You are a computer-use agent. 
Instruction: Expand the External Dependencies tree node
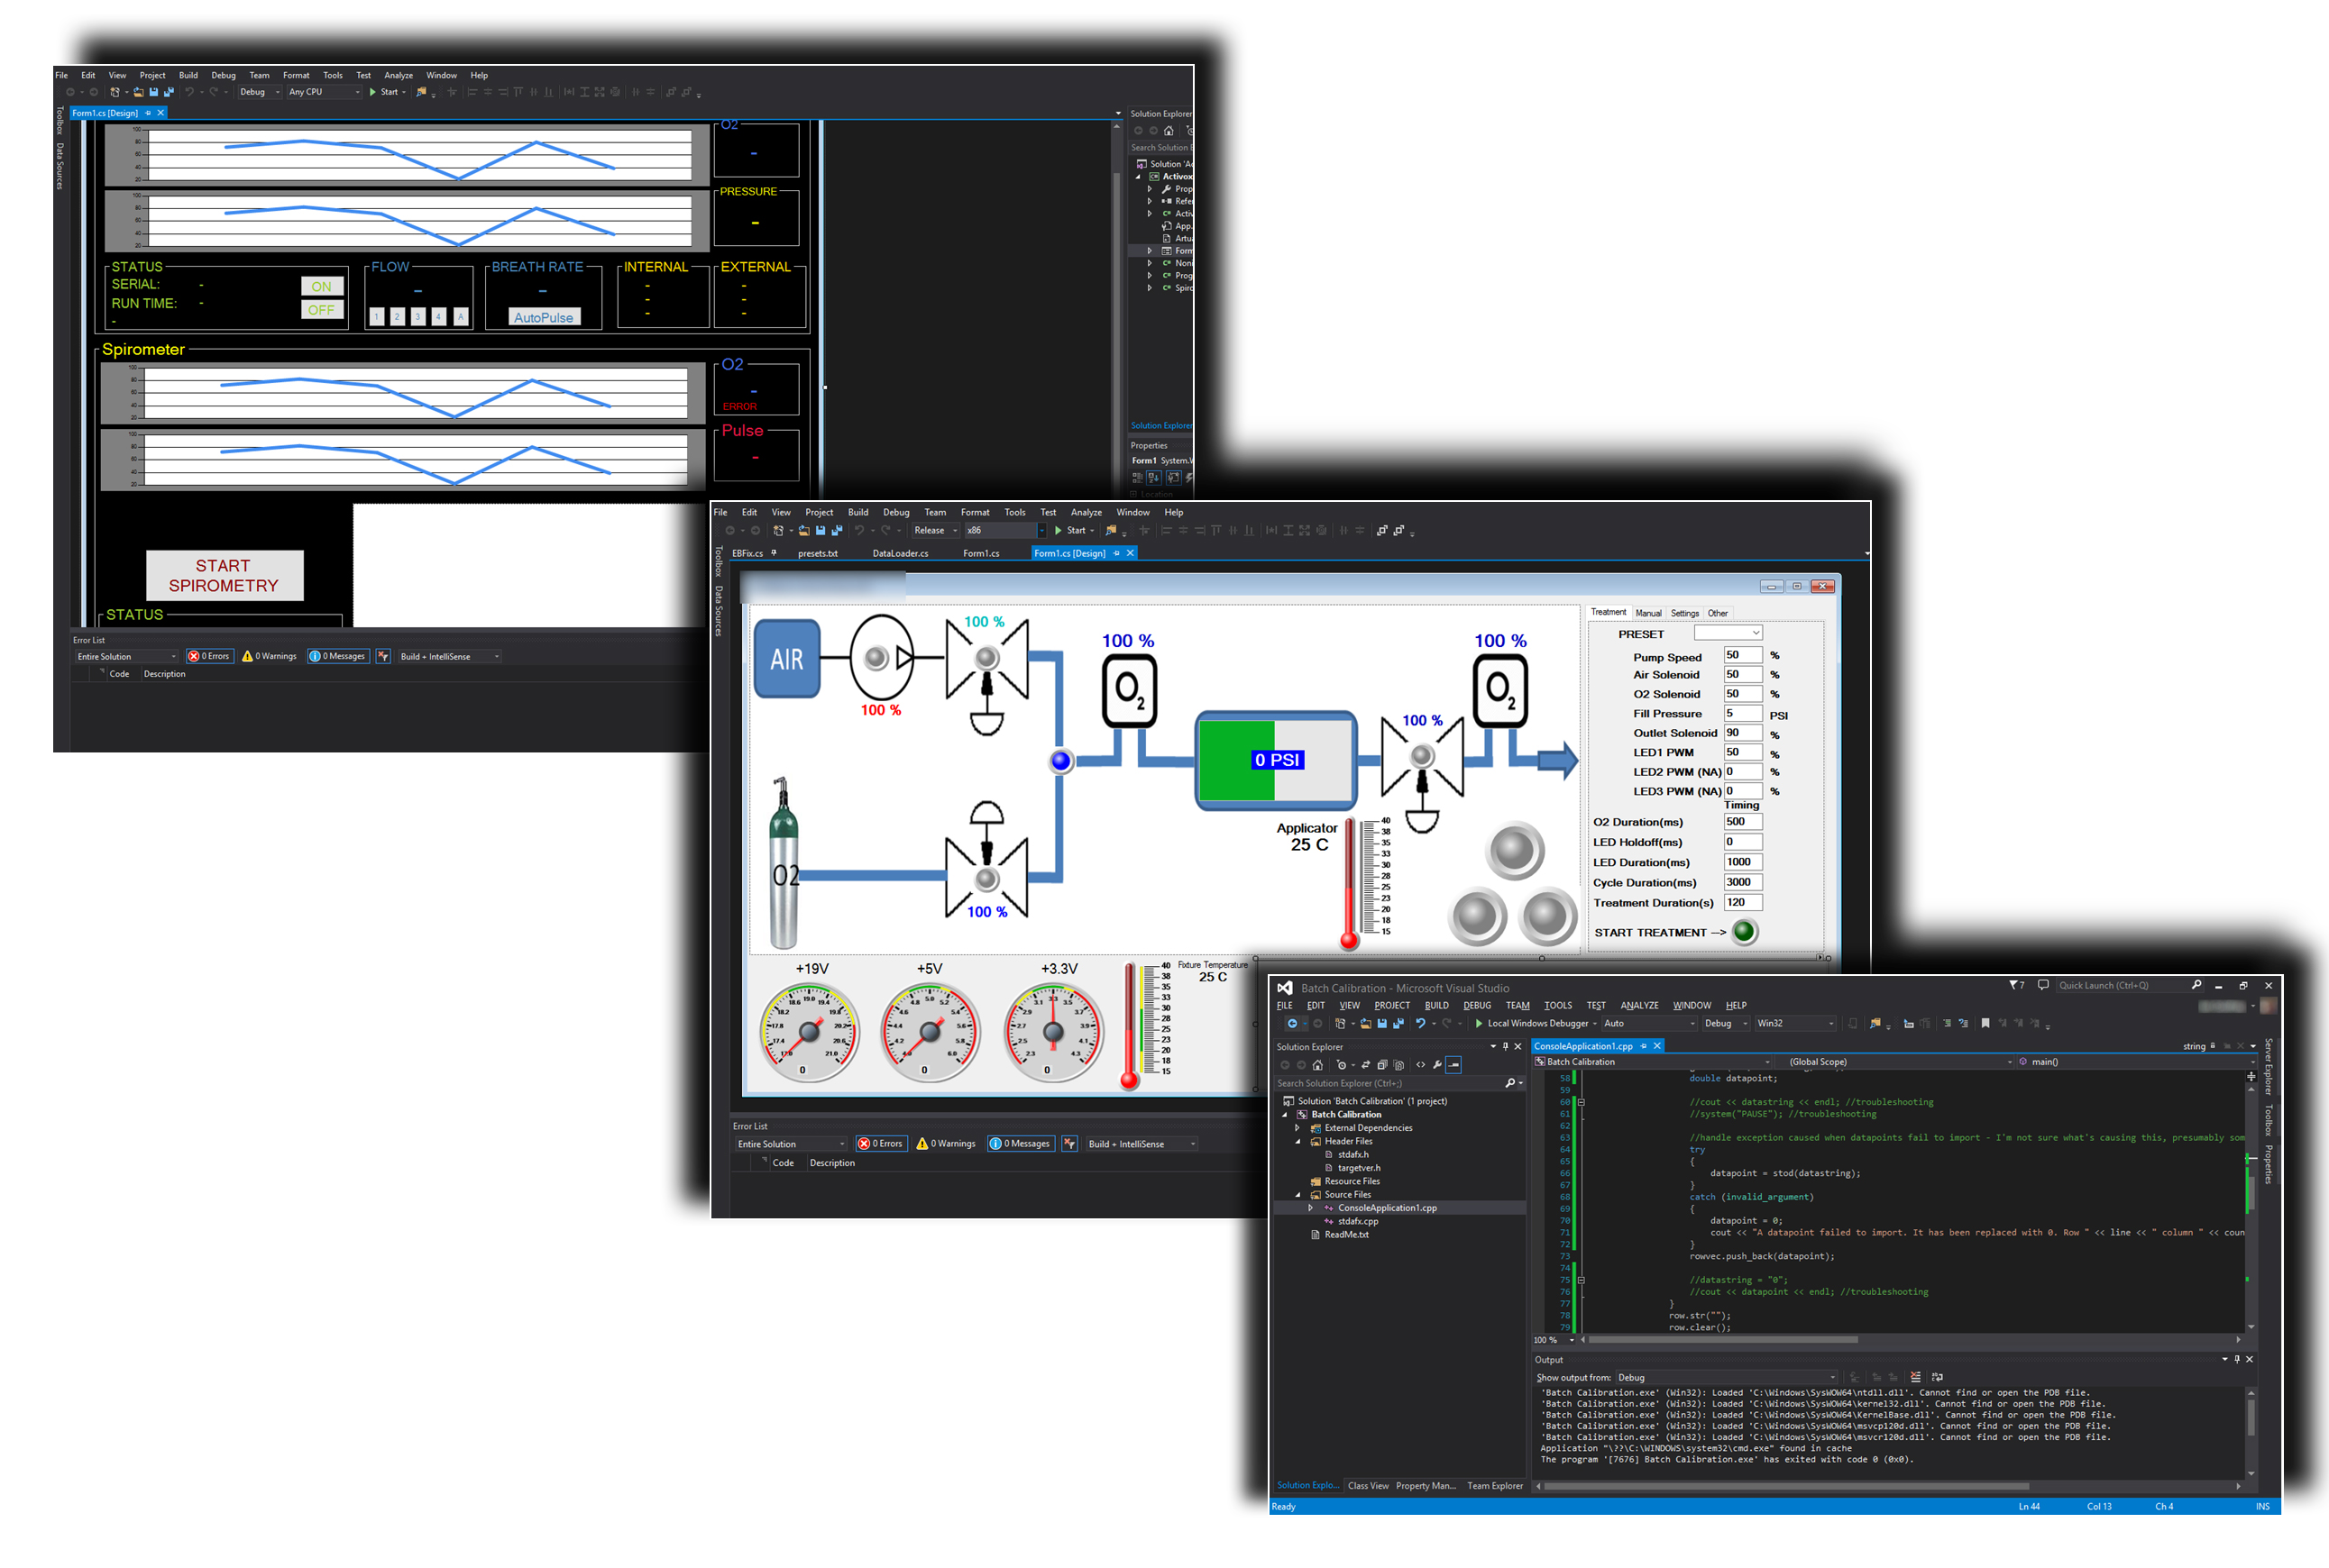[x=1297, y=1128]
